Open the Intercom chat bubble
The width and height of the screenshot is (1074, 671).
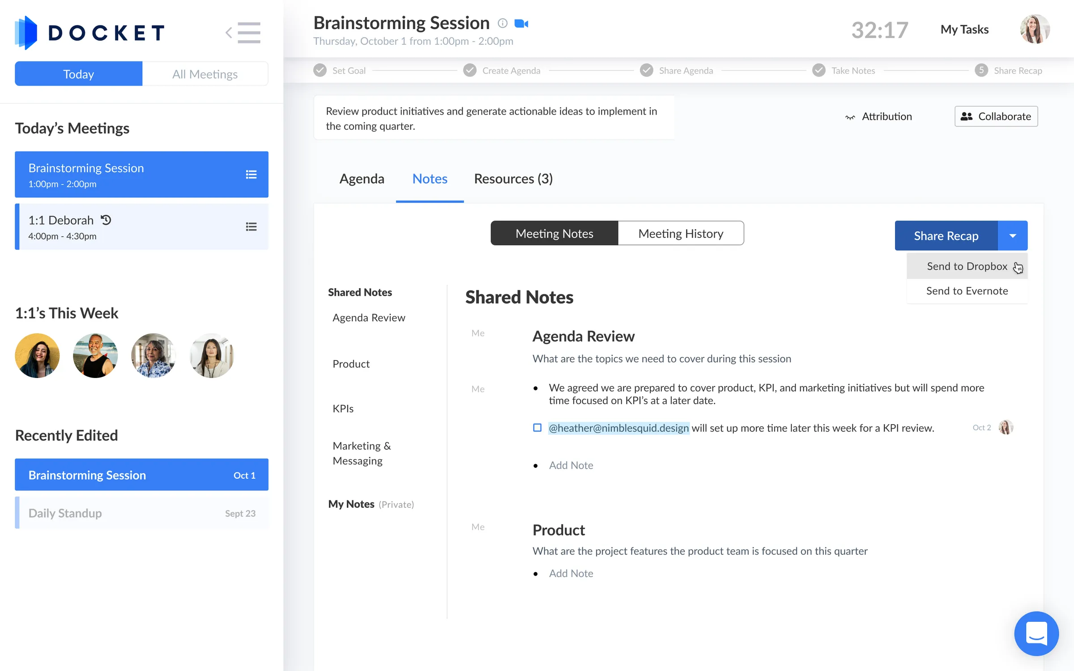pyautogui.click(x=1036, y=634)
